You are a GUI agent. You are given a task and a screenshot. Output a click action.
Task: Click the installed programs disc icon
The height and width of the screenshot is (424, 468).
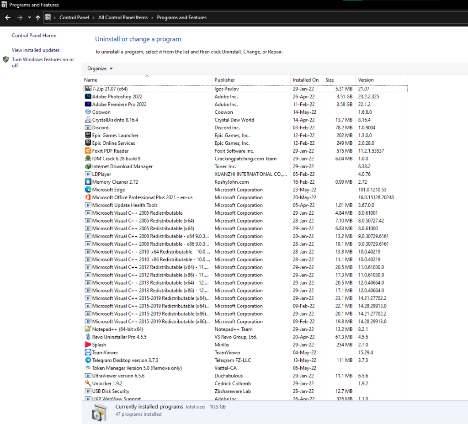pyautogui.click(x=99, y=413)
